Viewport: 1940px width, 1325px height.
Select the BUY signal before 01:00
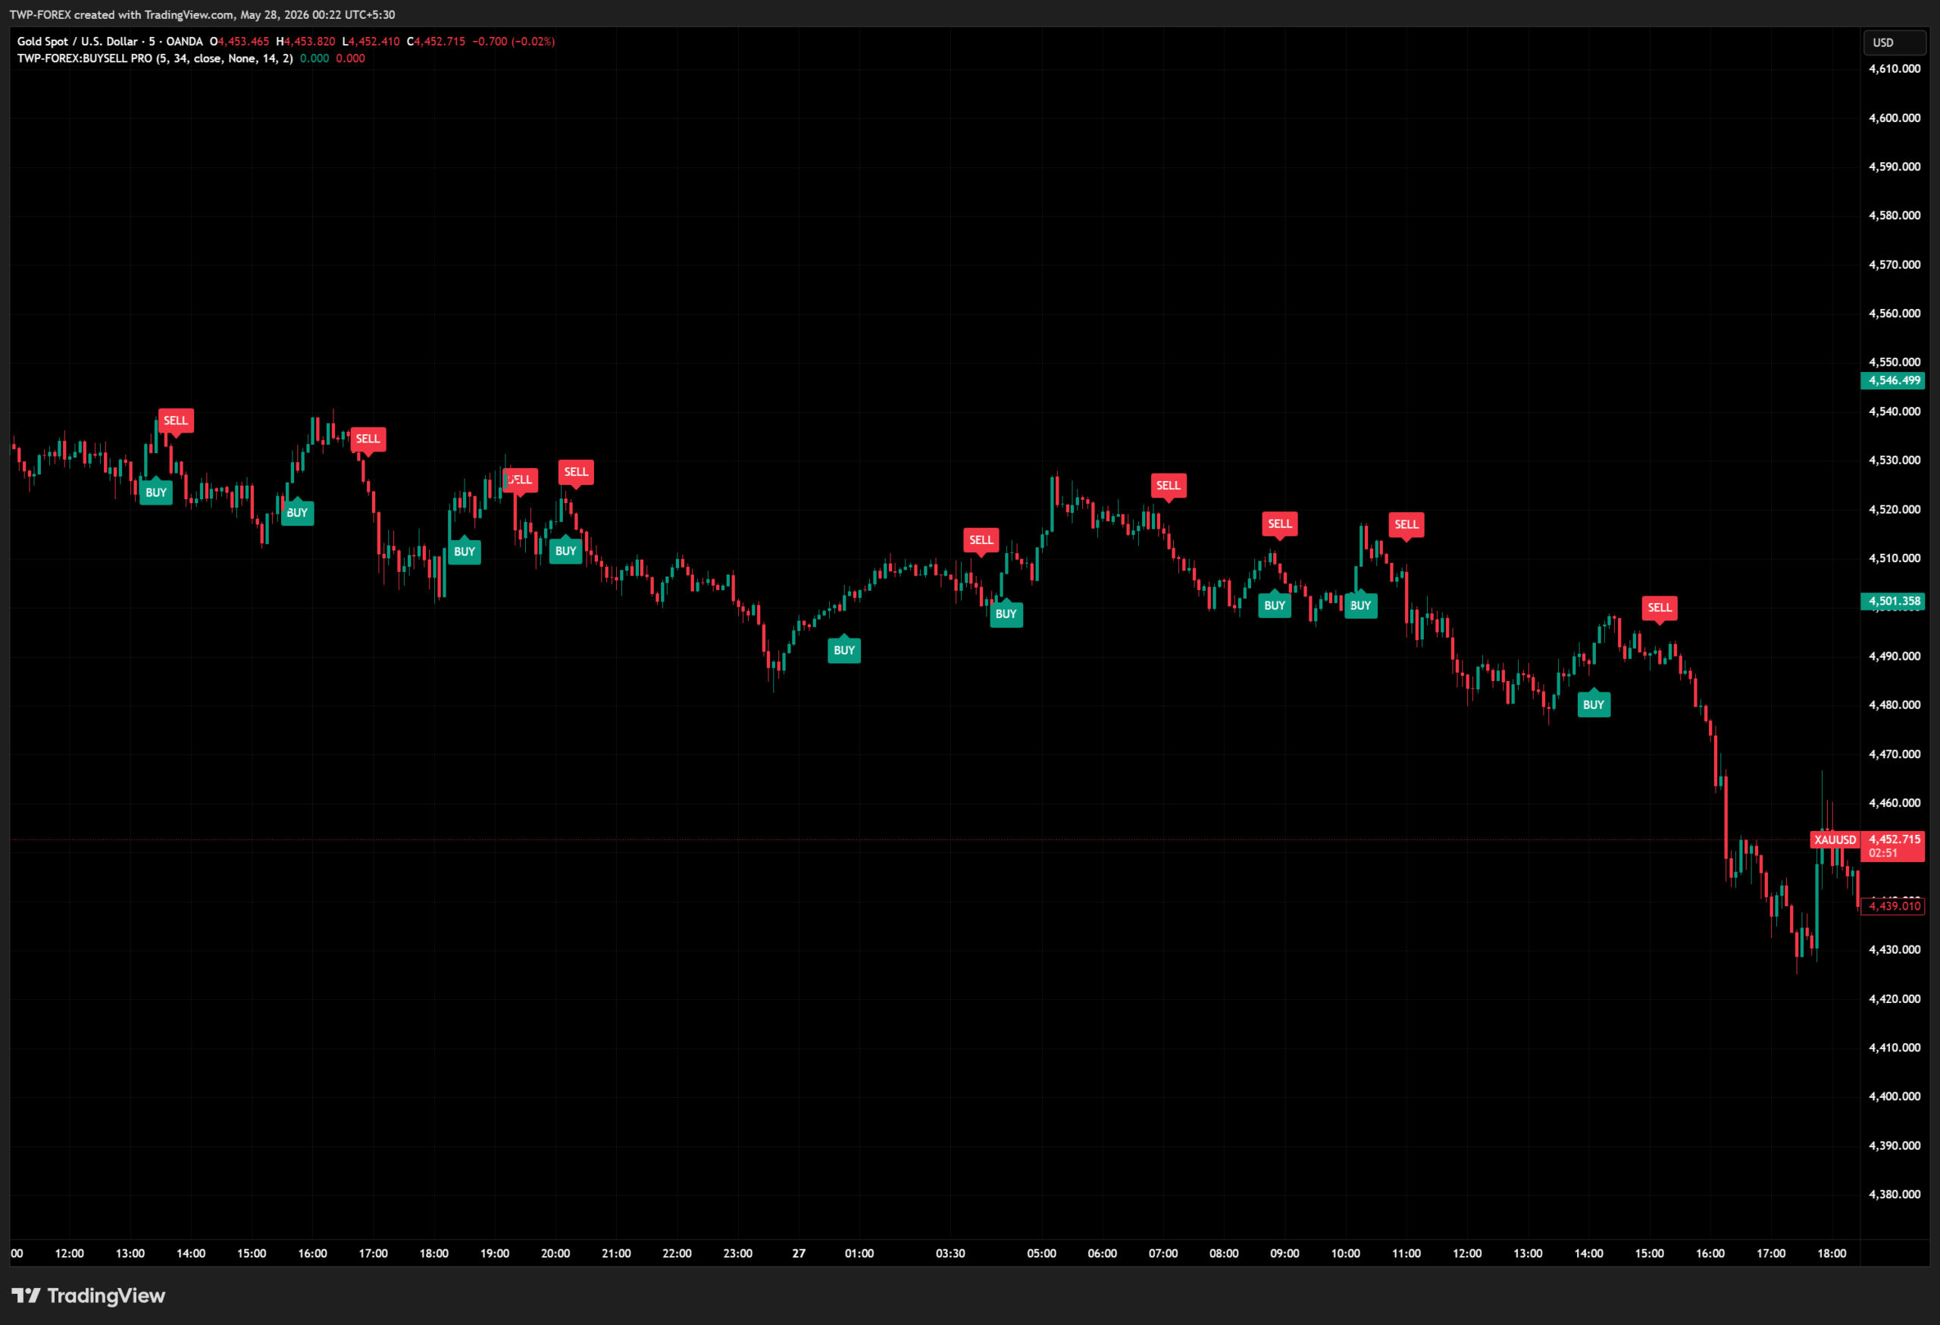click(x=844, y=650)
